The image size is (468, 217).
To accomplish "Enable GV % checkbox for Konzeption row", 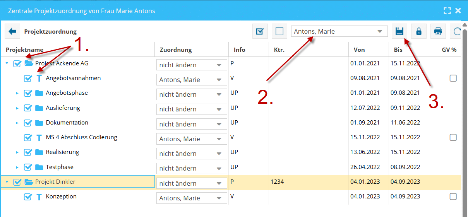I will tap(453, 197).
